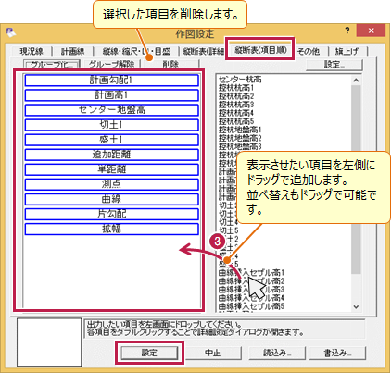391x373 pixels.
Task: Open the その他 tab
Action: 309,51
